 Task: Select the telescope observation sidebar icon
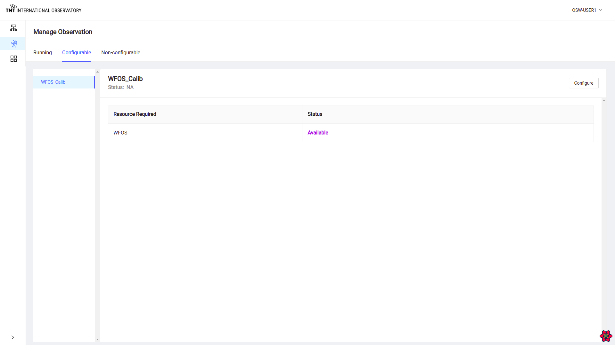tap(14, 44)
